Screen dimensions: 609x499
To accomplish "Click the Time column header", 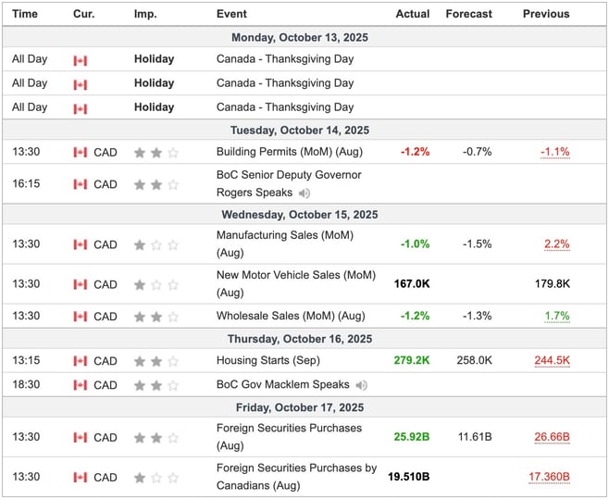I will (x=25, y=14).
